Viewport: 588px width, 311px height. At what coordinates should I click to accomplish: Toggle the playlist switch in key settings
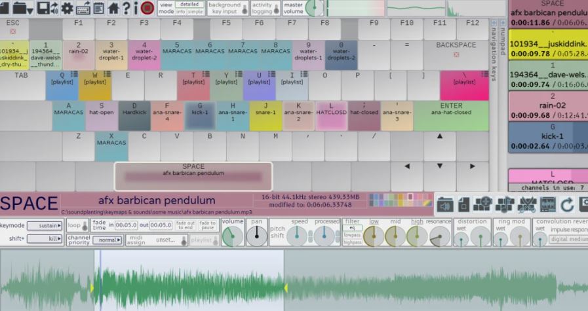[216, 240]
